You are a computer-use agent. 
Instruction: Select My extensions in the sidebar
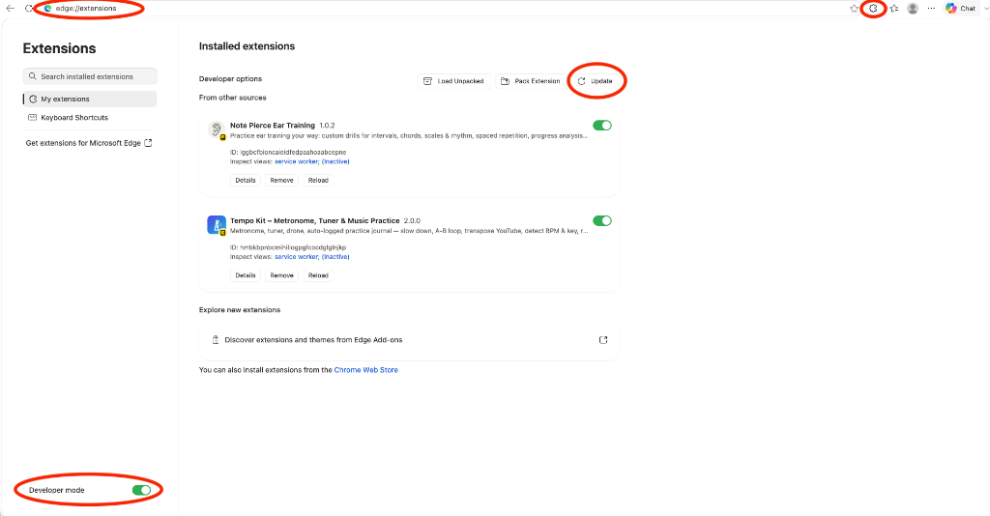(90, 99)
